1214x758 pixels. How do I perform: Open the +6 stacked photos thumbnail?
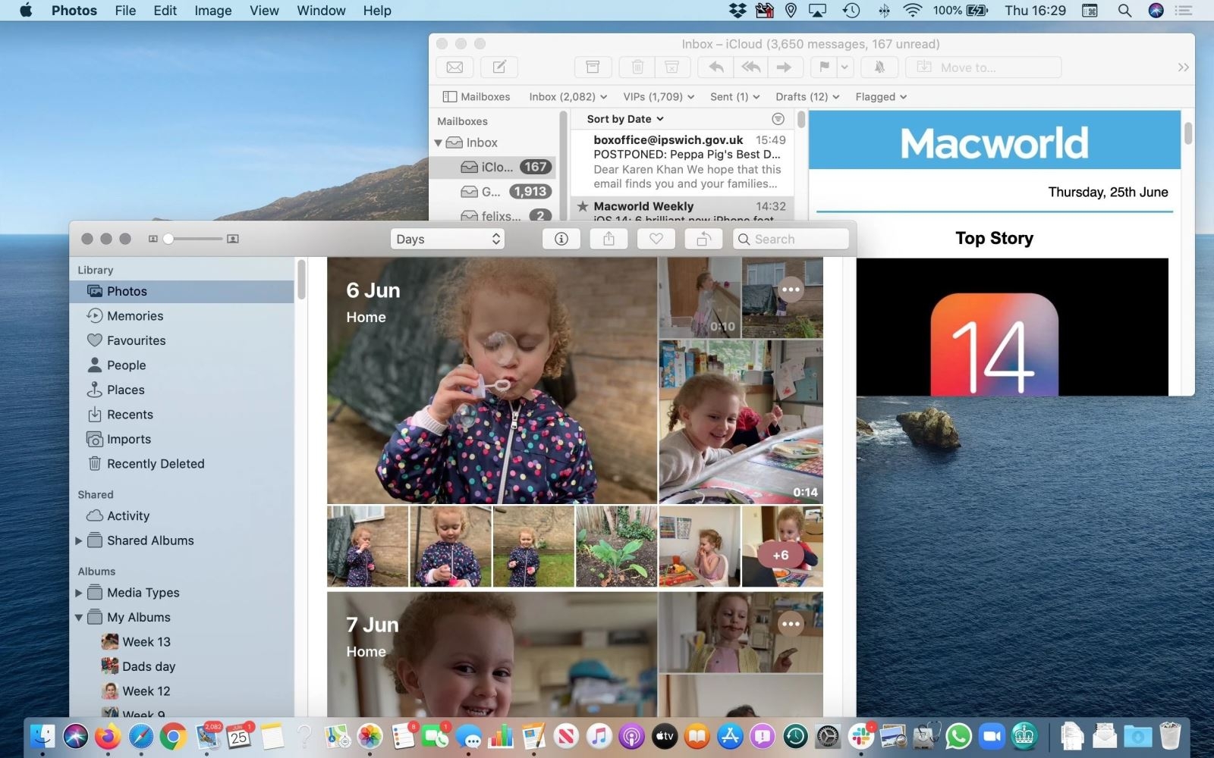tap(781, 554)
